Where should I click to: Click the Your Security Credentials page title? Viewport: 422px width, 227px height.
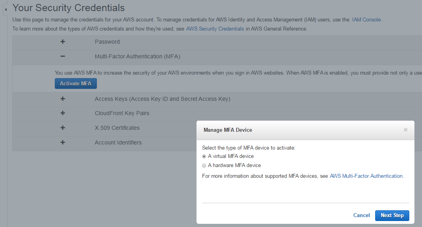tap(69, 8)
